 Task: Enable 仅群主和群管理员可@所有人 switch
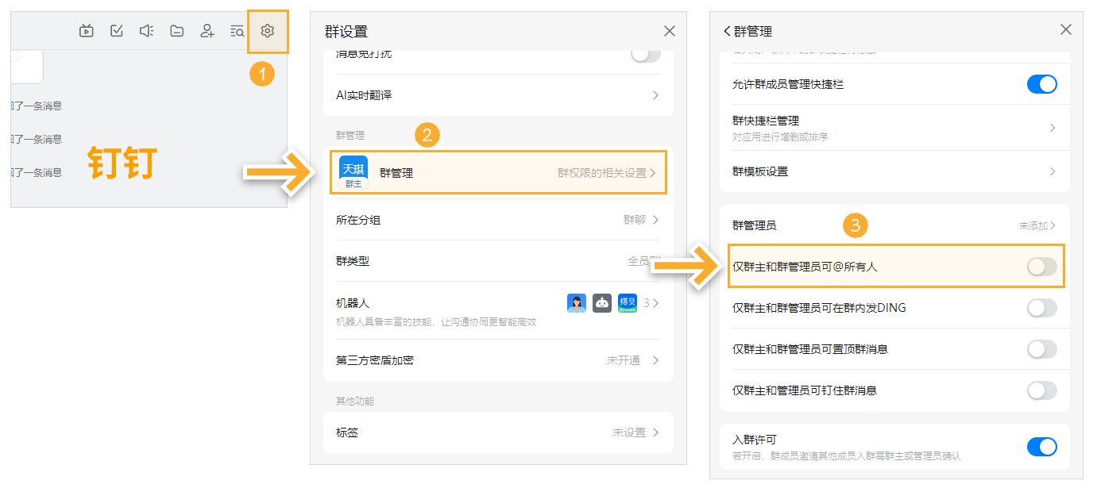pos(1041,267)
